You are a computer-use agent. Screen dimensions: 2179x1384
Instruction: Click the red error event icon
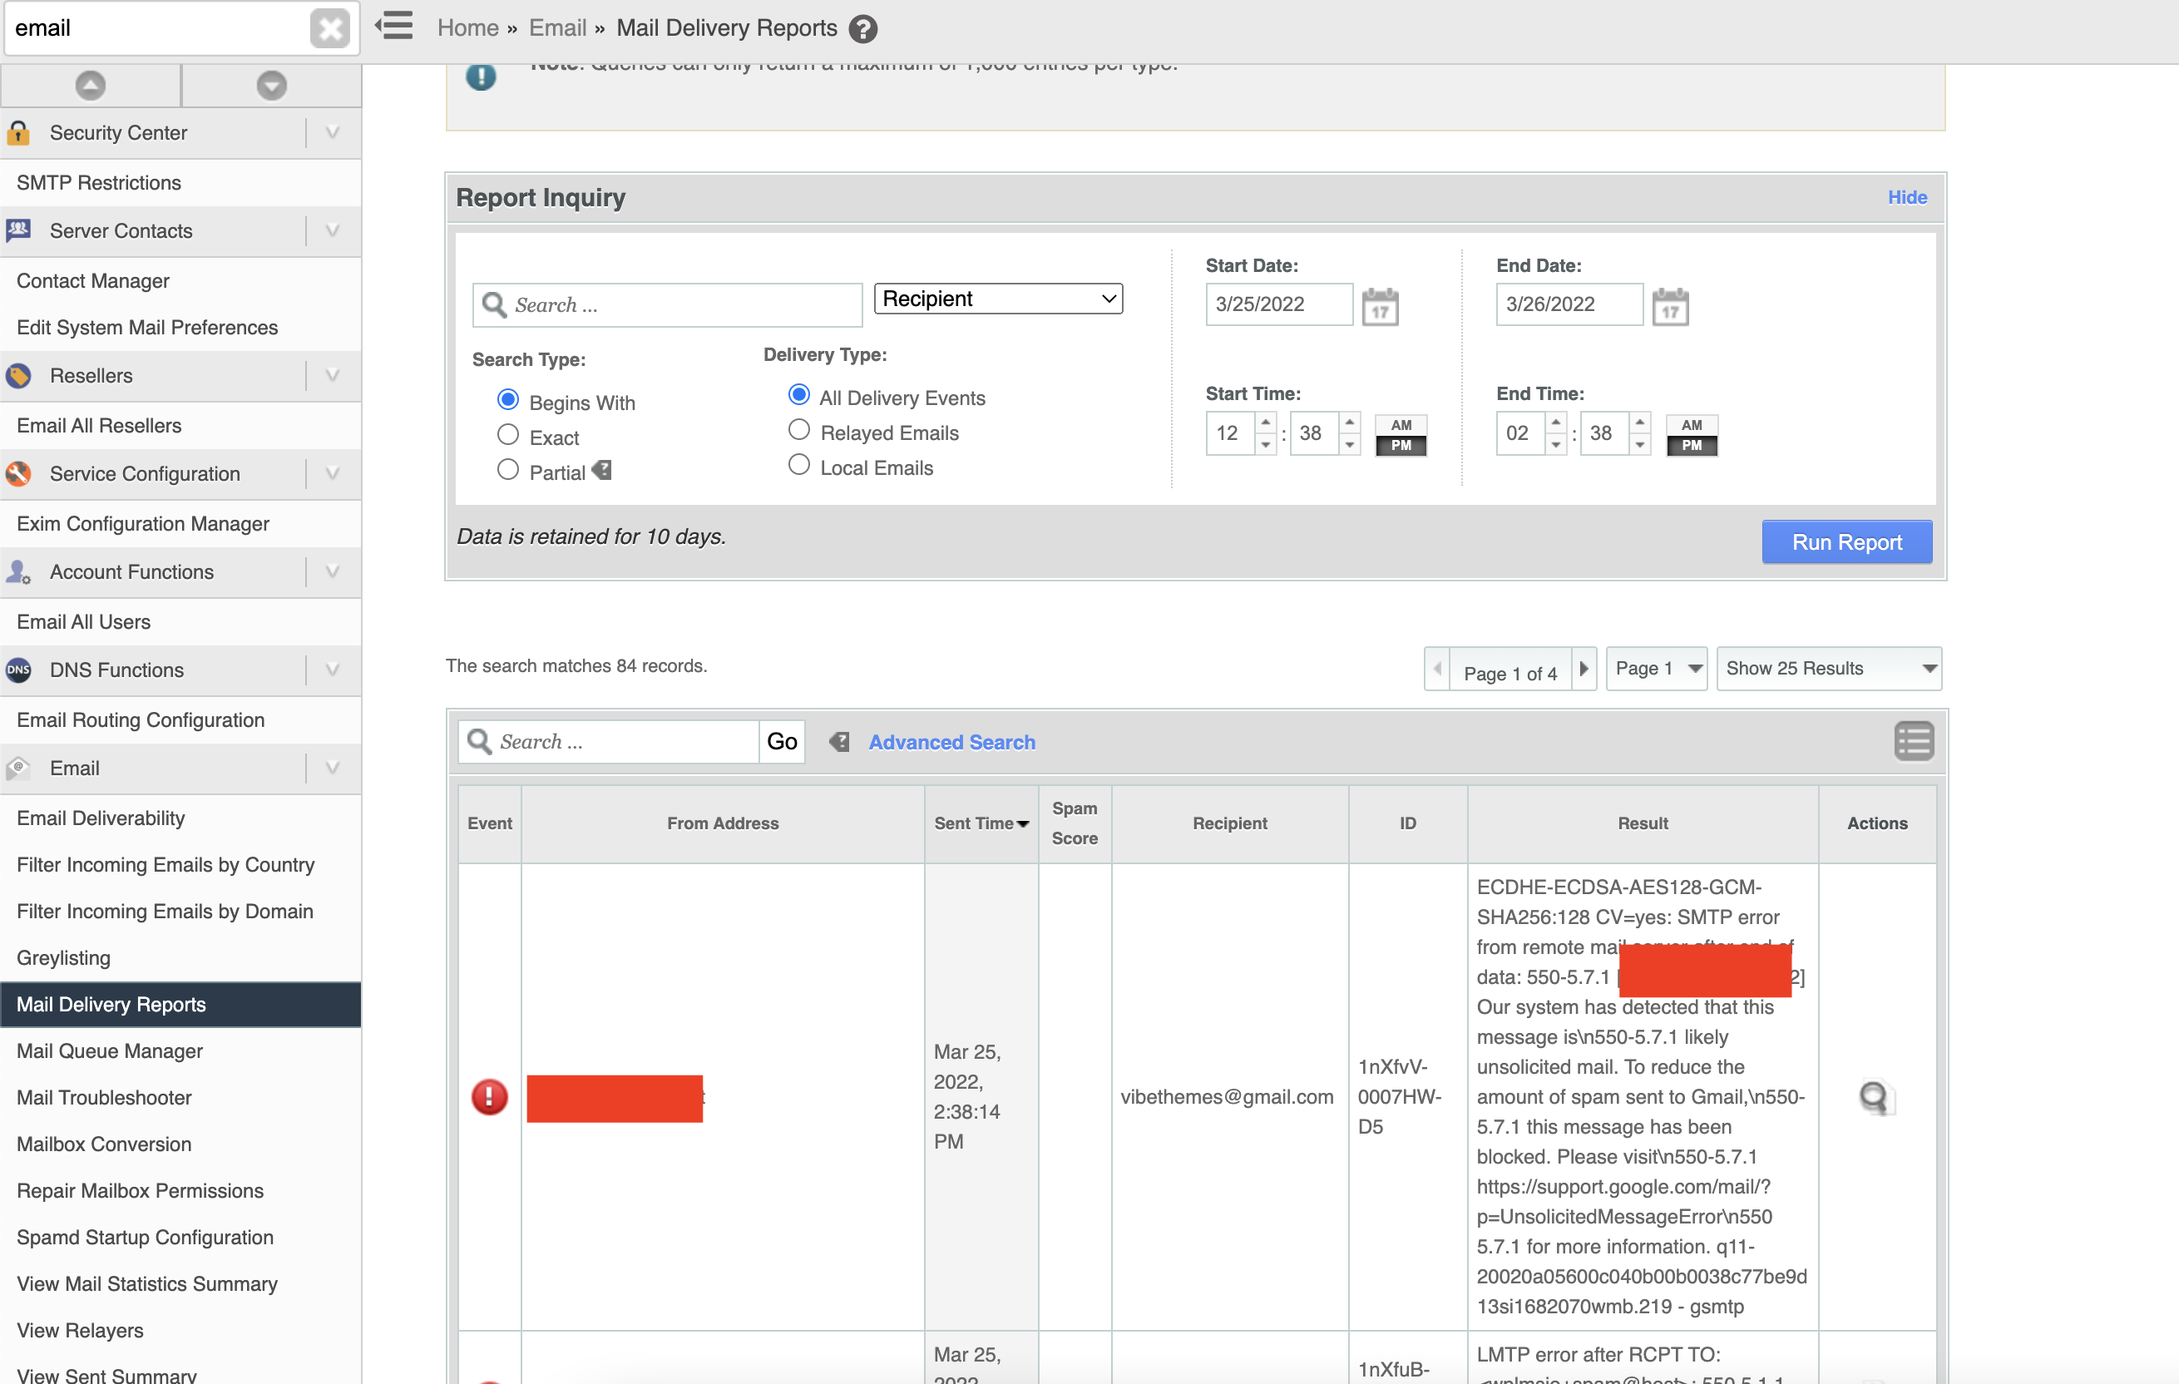point(490,1097)
